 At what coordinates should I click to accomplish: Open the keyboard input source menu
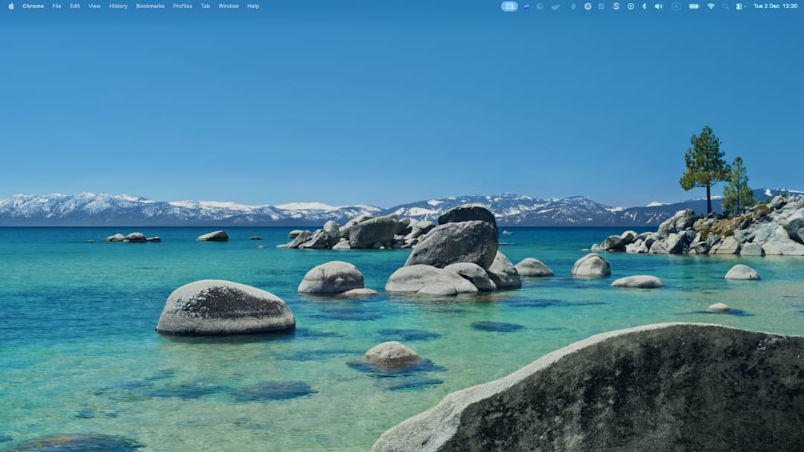click(676, 6)
